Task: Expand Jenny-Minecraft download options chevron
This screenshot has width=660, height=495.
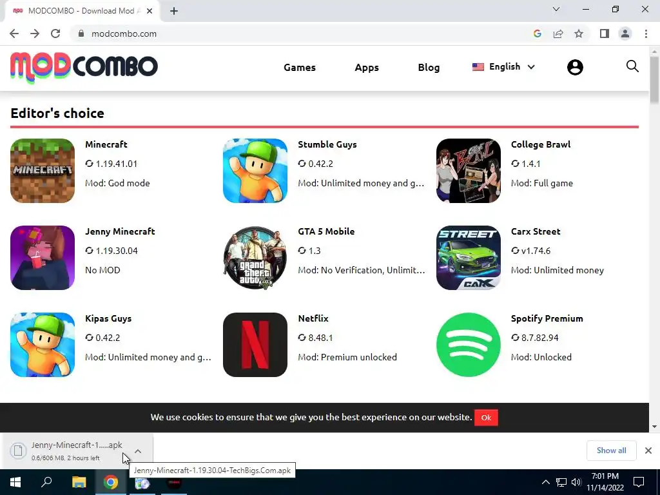Action: click(138, 451)
